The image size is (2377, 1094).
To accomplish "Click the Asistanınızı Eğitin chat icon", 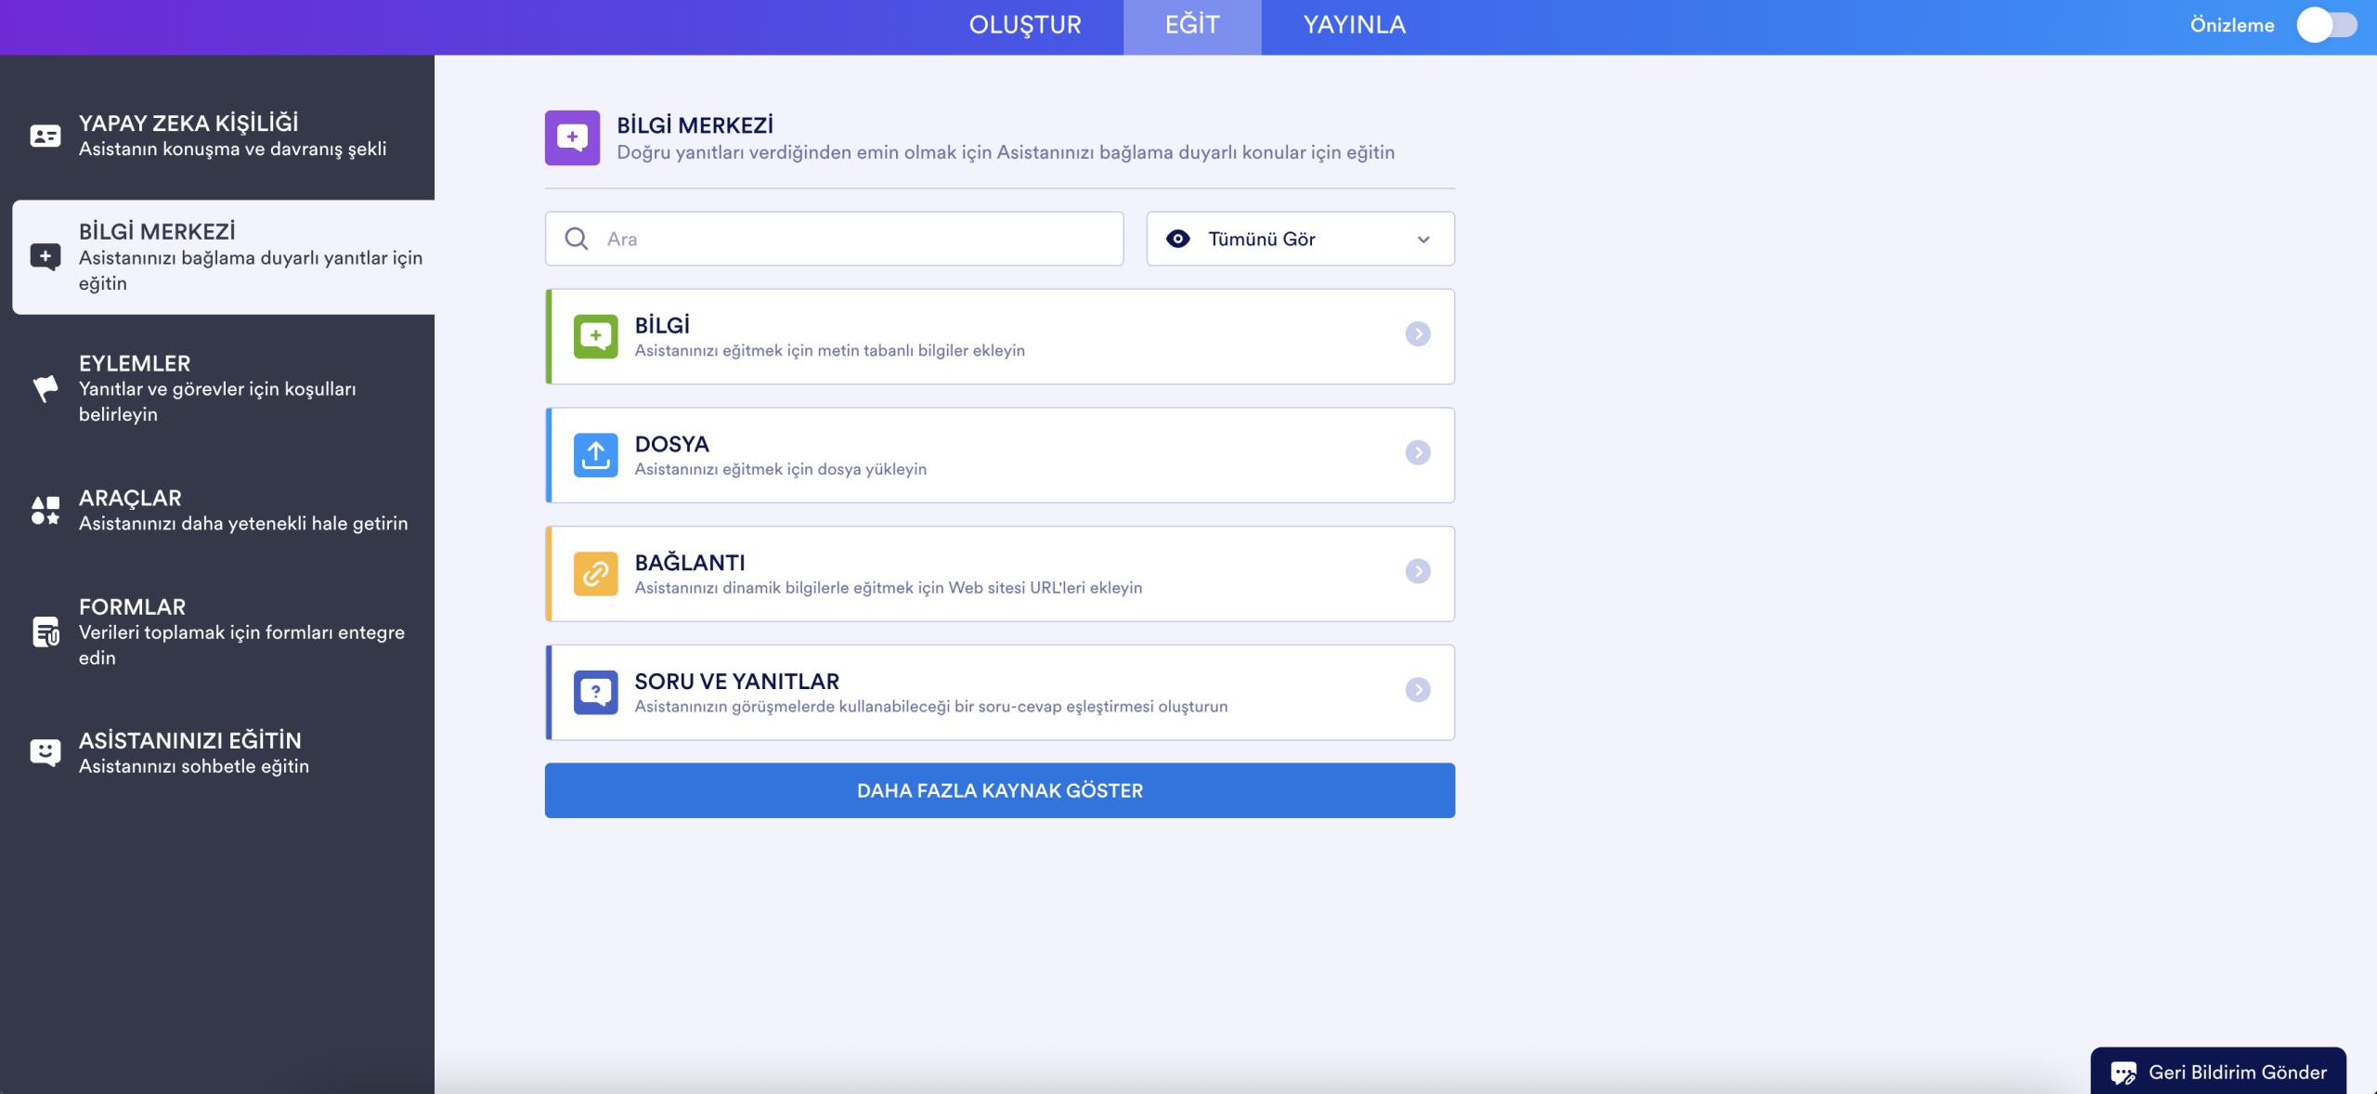I will pos(43,752).
